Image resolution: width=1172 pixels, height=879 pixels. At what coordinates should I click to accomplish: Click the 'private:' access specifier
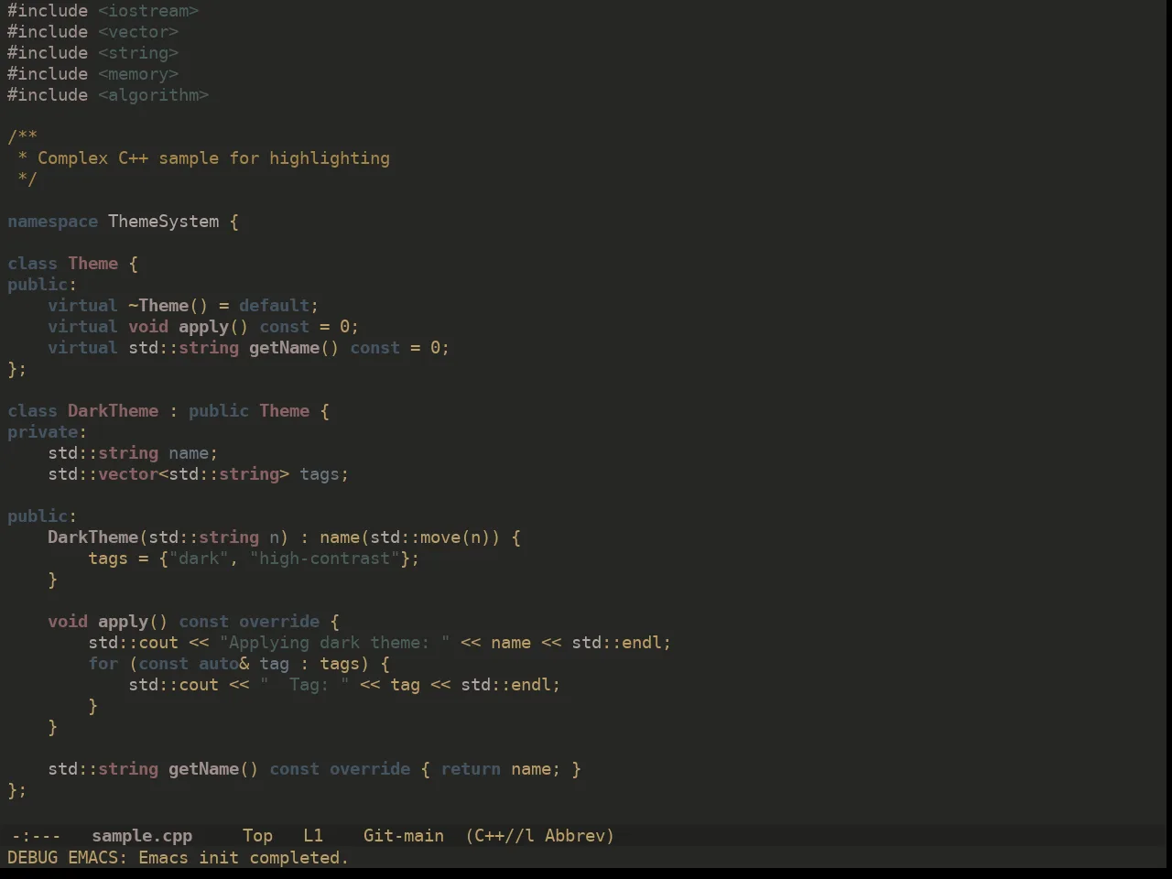point(48,432)
